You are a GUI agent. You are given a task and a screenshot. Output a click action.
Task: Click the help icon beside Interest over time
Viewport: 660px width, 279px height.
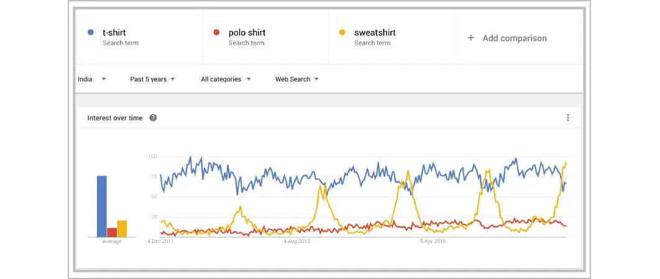(153, 118)
